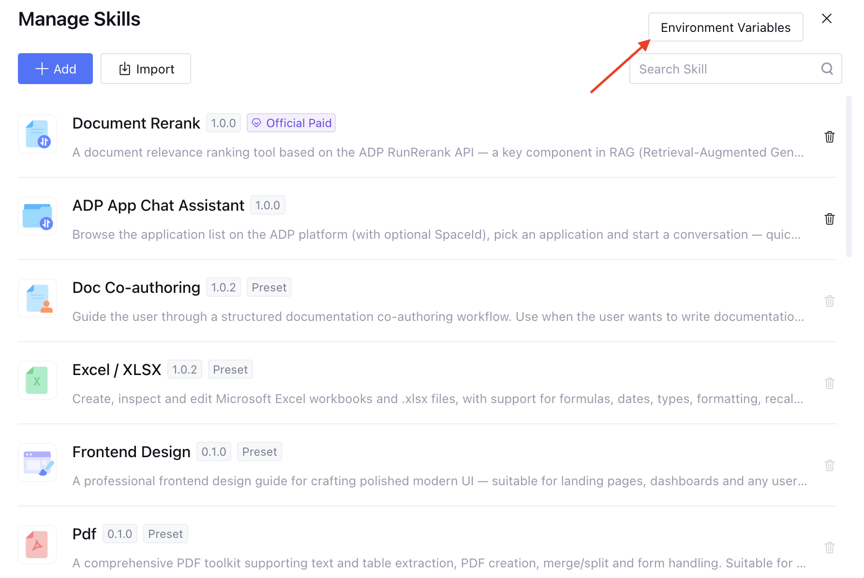Viewport: 864px width, 578px height.
Task: Open the Doc Co-authoring skill title
Action: pos(136,288)
